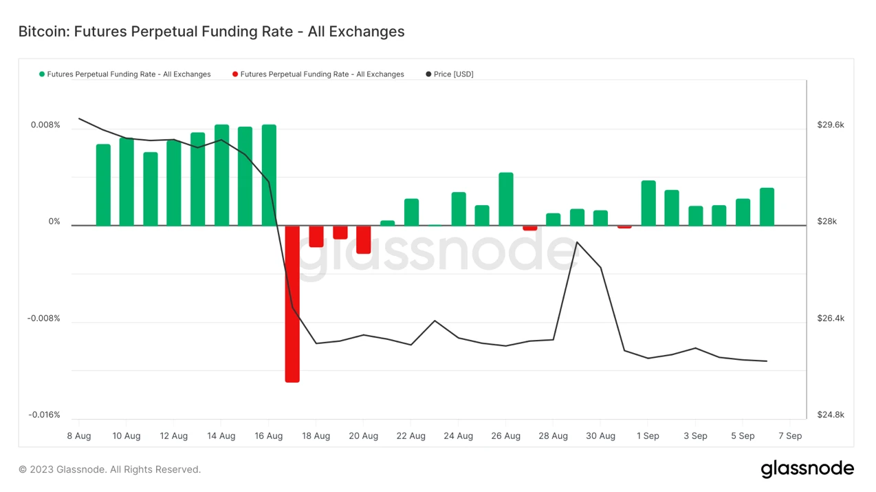Toggle Price [USD] legend entry
Screen dimensions: 876x492
coord(453,74)
